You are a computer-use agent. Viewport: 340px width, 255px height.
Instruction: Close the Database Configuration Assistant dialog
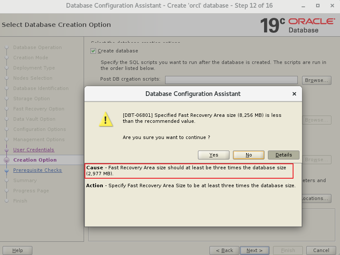click(x=294, y=94)
